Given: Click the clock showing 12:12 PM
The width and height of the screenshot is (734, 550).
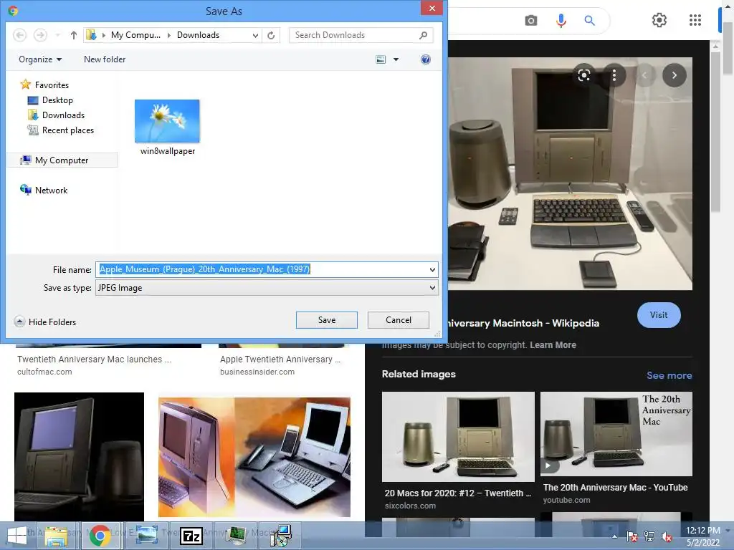Looking at the screenshot, I should [702, 531].
